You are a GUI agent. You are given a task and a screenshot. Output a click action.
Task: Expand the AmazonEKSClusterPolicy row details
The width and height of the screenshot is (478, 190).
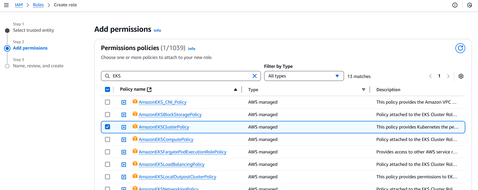tap(124, 127)
